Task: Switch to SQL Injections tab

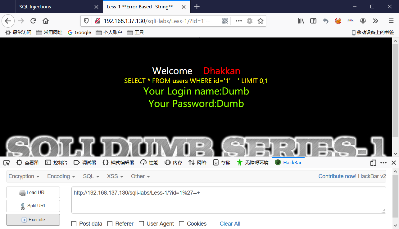Action: click(59, 7)
